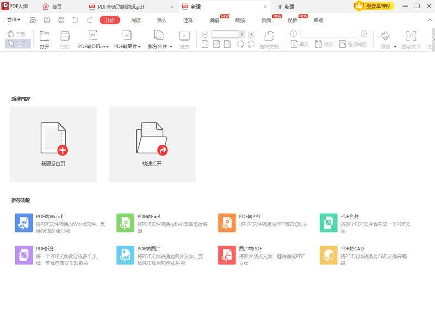Click the PDF拆分 purple split icon

pos(24,255)
